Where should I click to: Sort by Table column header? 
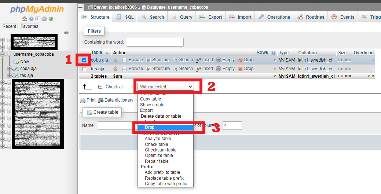96,52
